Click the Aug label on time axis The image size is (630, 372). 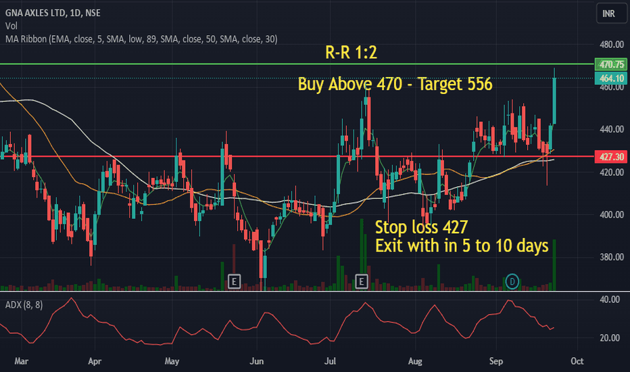pos(415,361)
